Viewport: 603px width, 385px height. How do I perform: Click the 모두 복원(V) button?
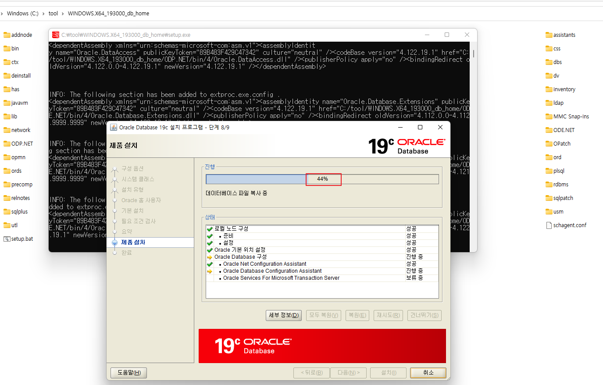pos(324,315)
